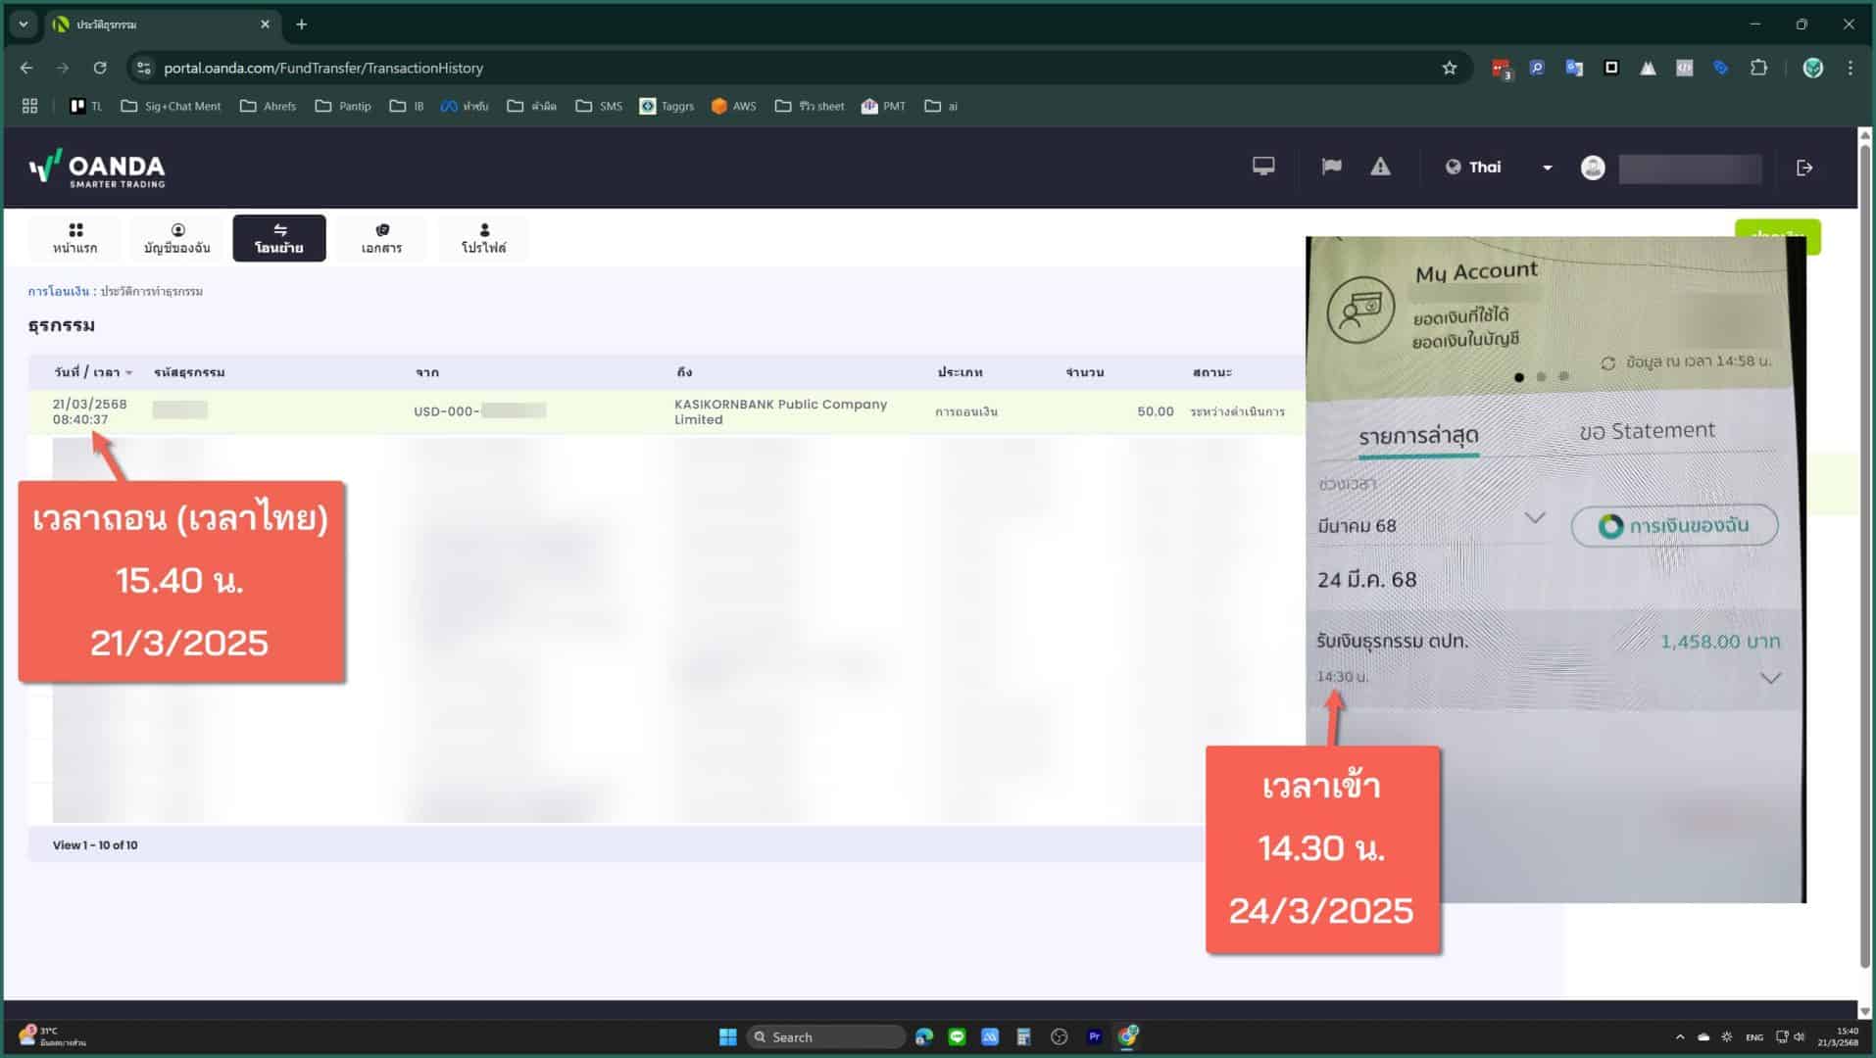1876x1058 pixels.
Task: Open the Taggrs bookmark
Action: tap(666, 106)
